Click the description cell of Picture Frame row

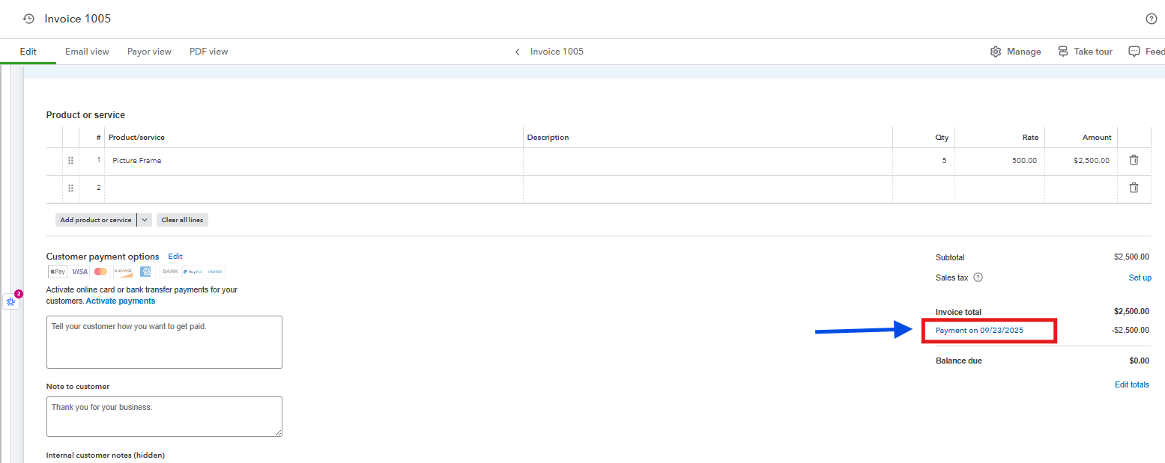pos(708,161)
